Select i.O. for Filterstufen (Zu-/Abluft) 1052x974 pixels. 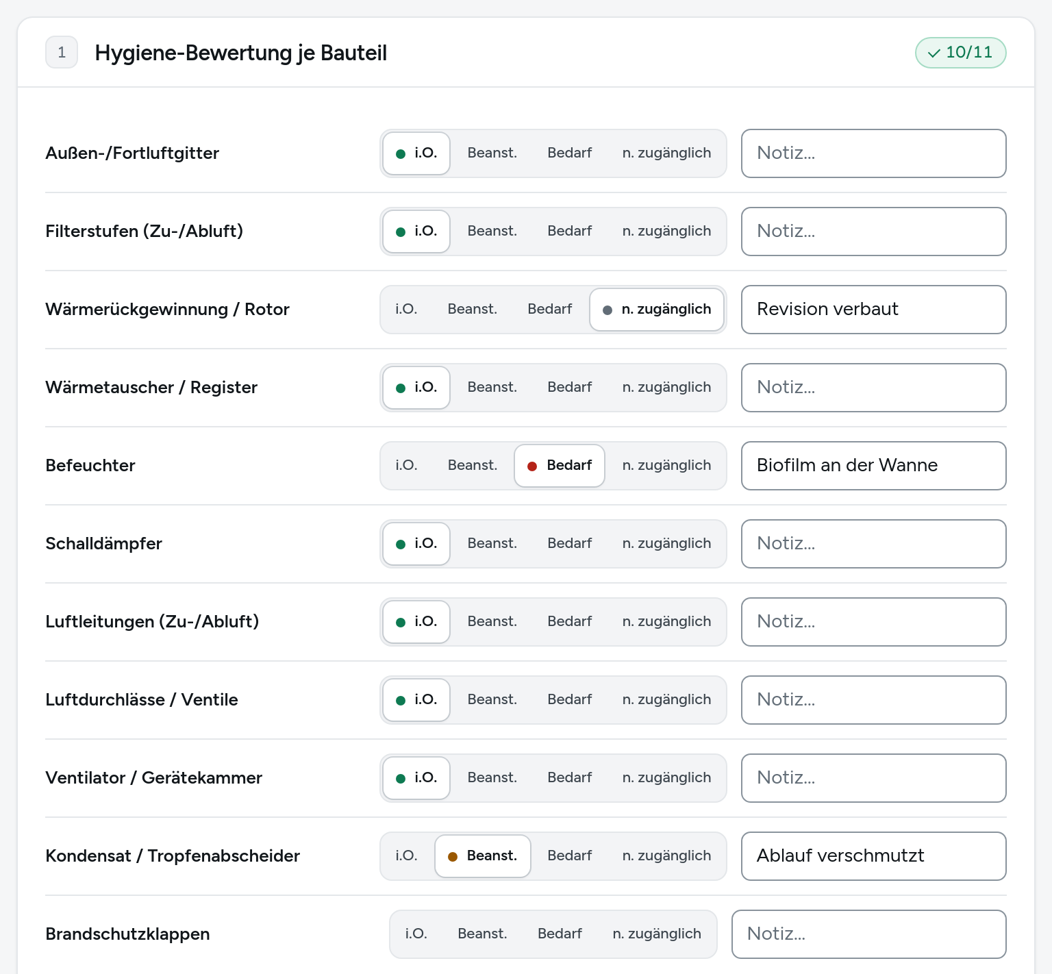click(416, 232)
